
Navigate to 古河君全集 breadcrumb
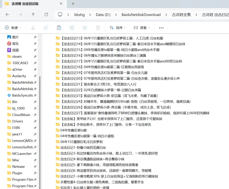pyautogui.click(x=181, y=15)
